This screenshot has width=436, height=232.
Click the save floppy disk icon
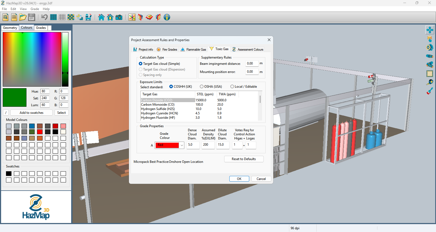click(x=32, y=17)
